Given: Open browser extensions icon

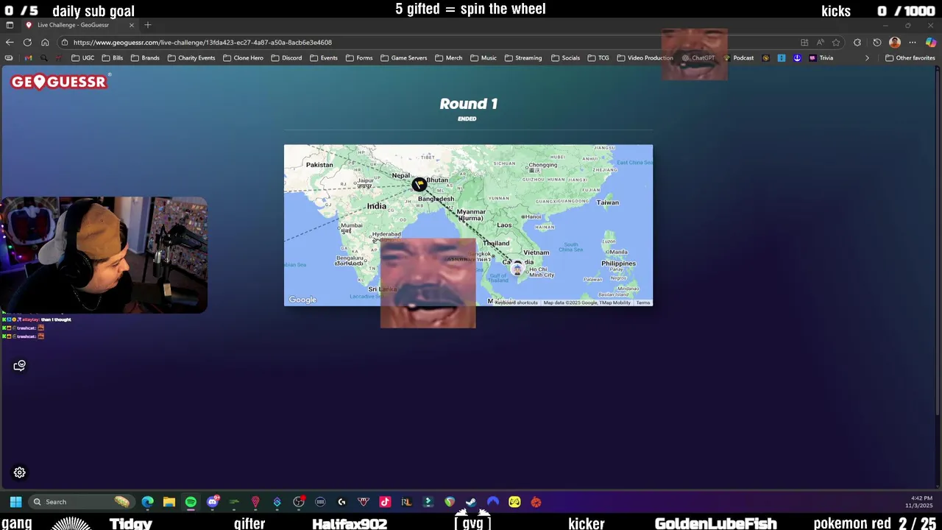Looking at the screenshot, I should click(x=857, y=43).
